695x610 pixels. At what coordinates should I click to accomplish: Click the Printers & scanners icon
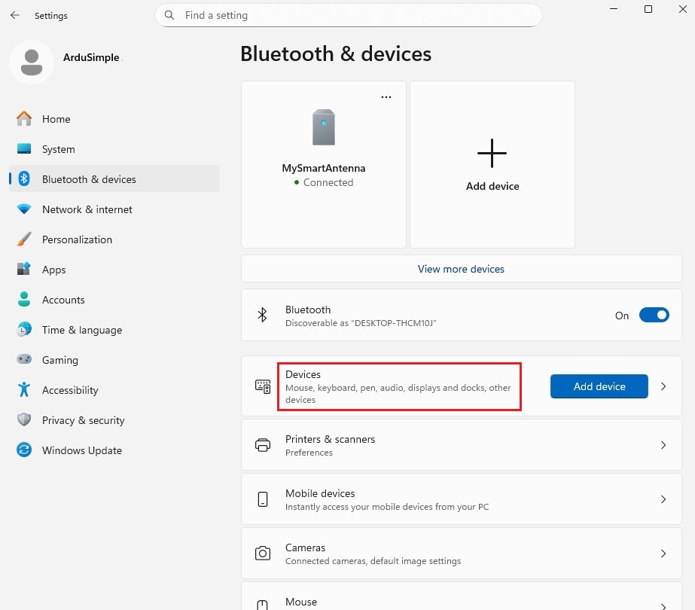263,445
